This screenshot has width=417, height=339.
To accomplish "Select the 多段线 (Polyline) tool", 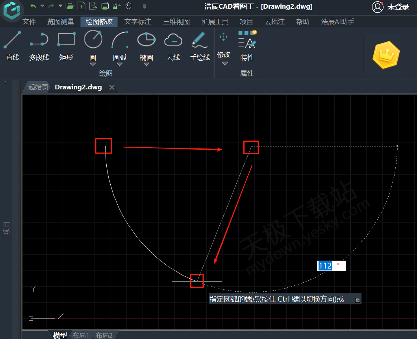I will pyautogui.click(x=39, y=46).
